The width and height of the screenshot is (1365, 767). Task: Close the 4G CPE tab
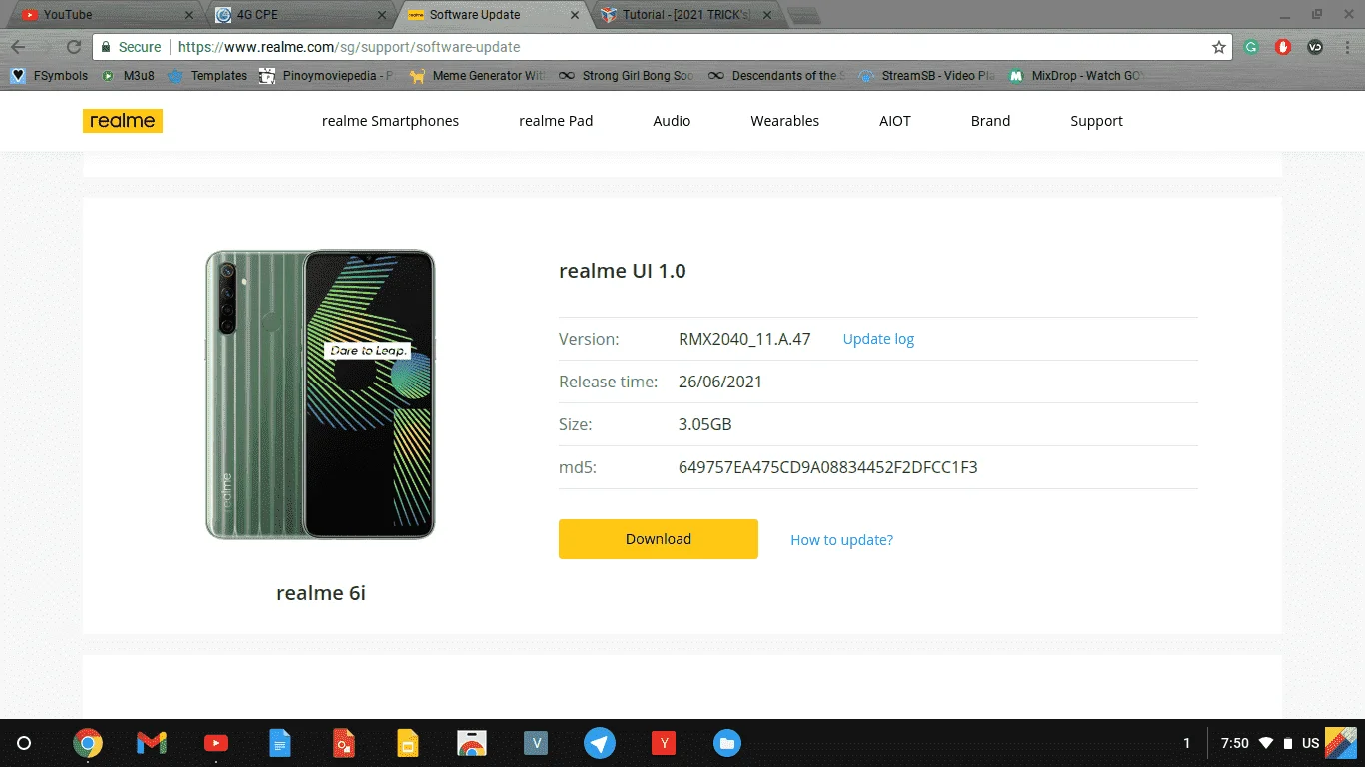[382, 15]
